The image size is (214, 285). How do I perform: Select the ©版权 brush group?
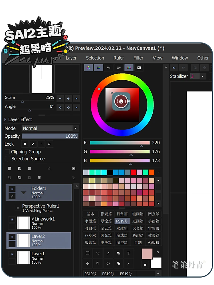(x=154, y=243)
